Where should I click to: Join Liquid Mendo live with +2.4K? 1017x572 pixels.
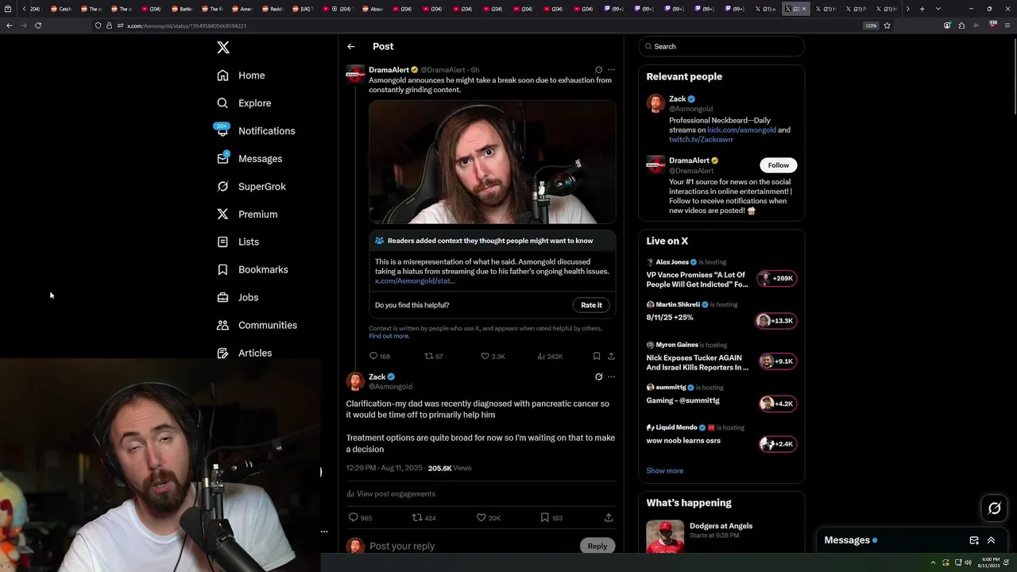pyautogui.click(x=777, y=444)
